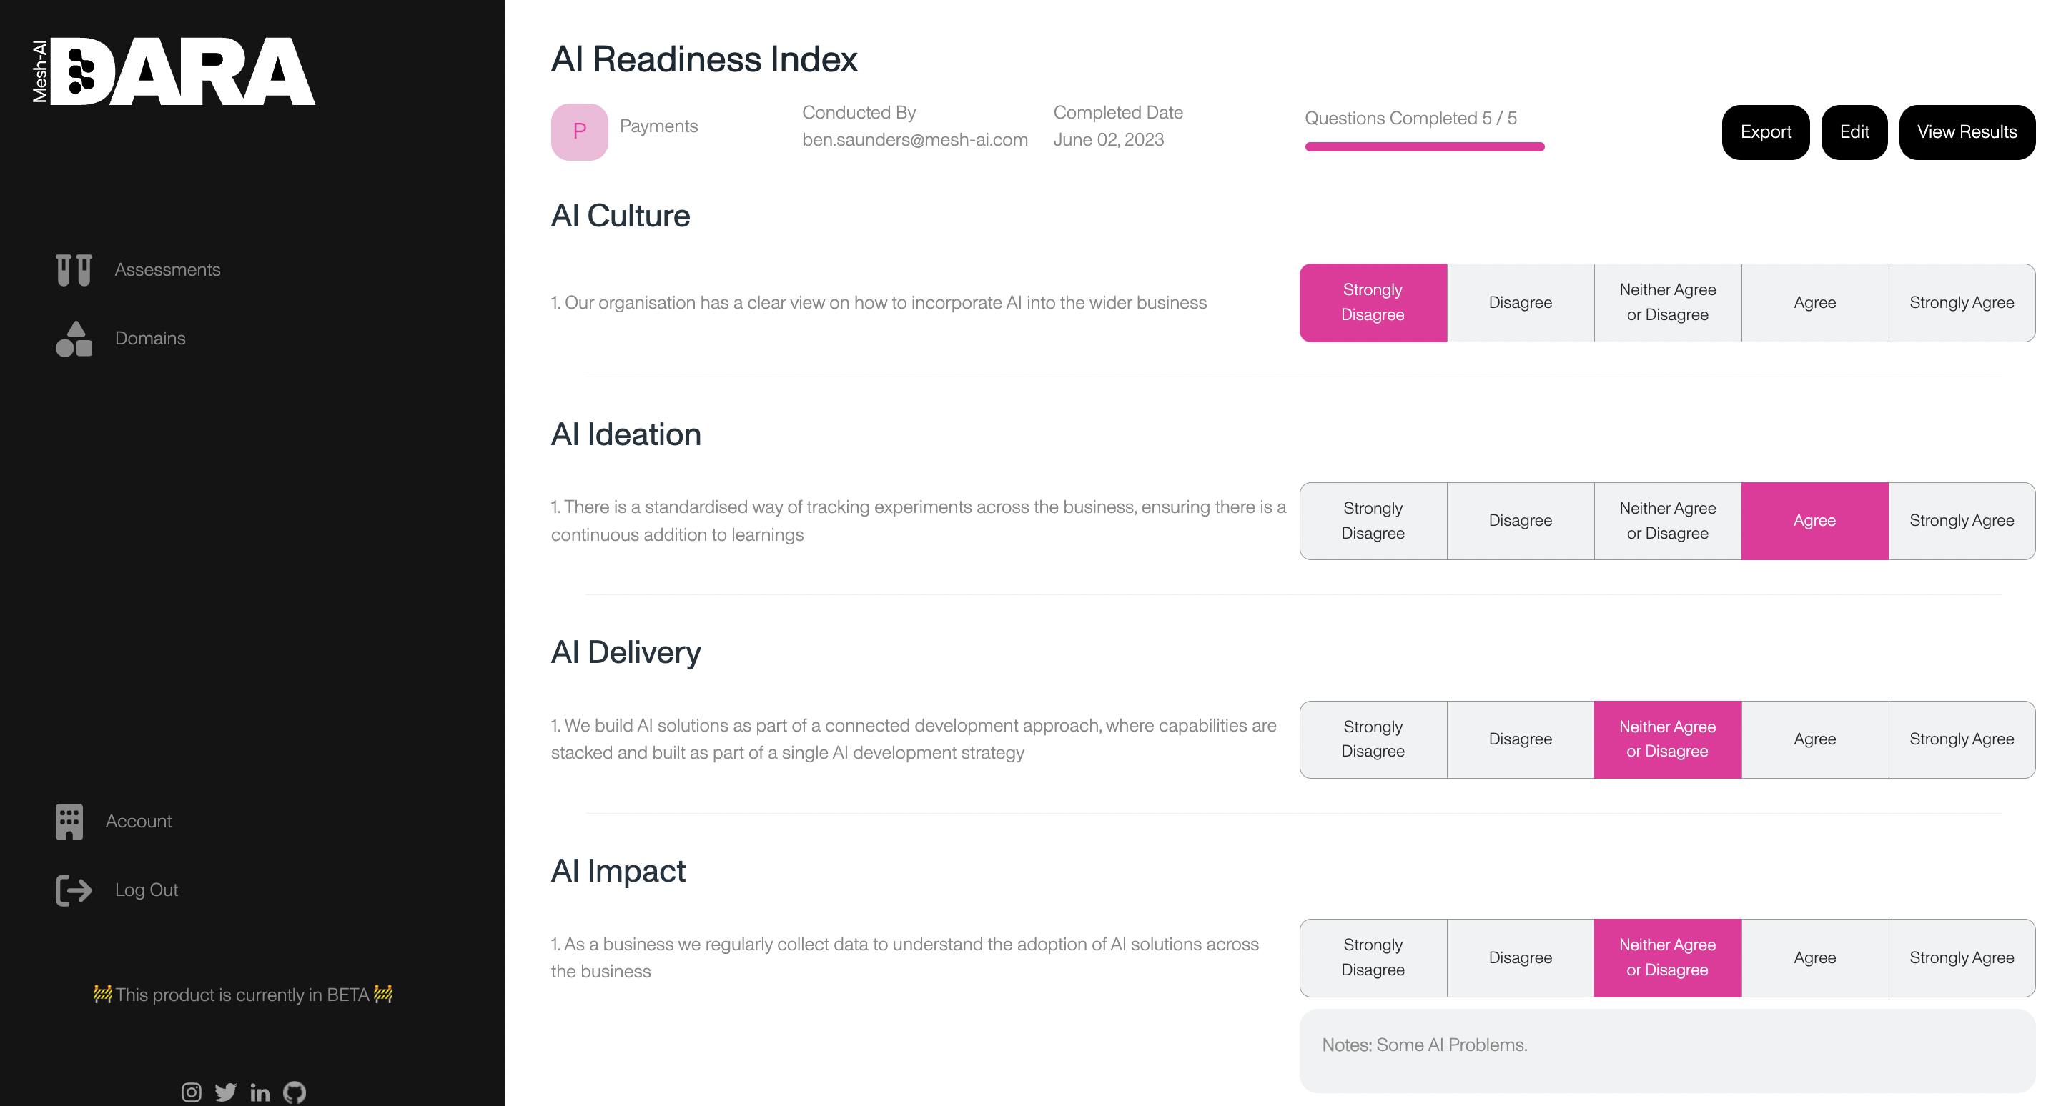Image resolution: width=2066 pixels, height=1106 pixels.
Task: Click the Log Out arrow icon
Action: click(x=72, y=890)
